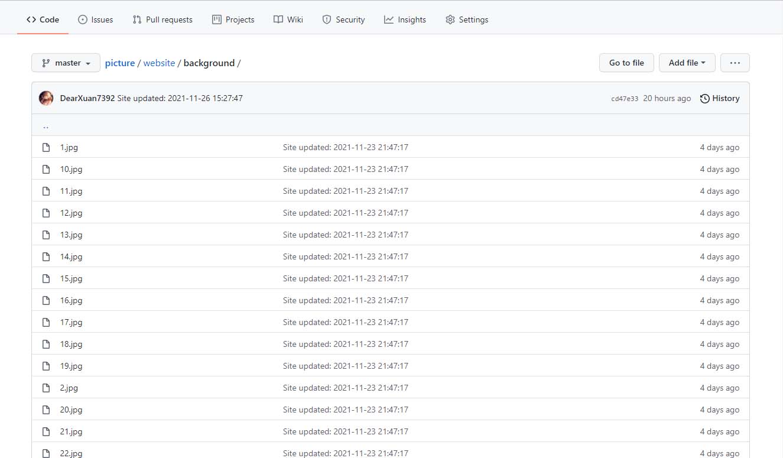The width and height of the screenshot is (783, 458).
Task: Open commit hash cd47e33
Action: pos(625,99)
